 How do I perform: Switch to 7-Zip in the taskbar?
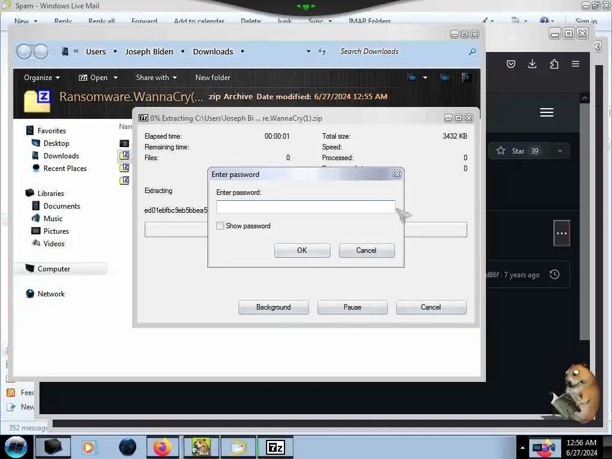point(275,447)
